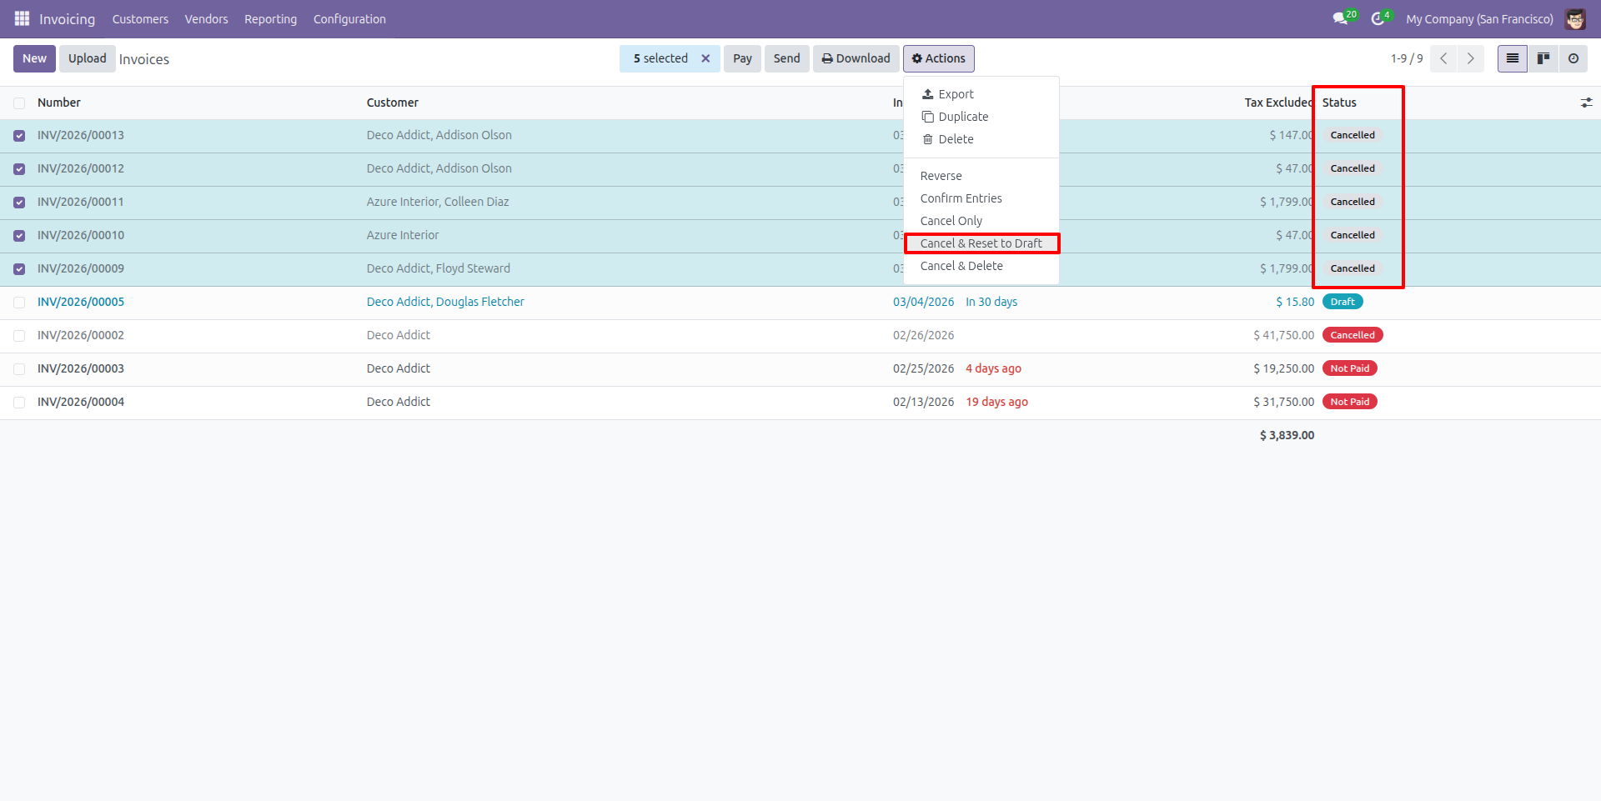Choose Duplicate from Actions menu
The height and width of the screenshot is (801, 1601).
click(x=981, y=117)
